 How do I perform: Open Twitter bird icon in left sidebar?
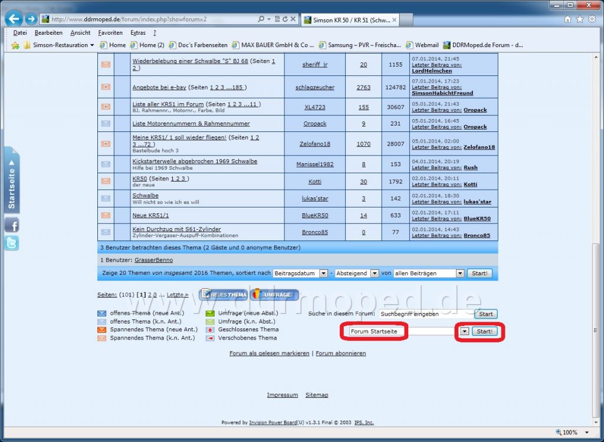coord(12,243)
